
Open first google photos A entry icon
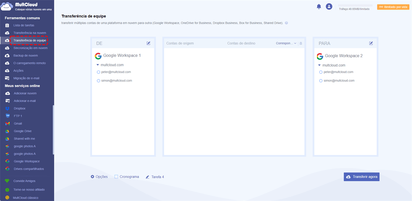(x=7, y=146)
